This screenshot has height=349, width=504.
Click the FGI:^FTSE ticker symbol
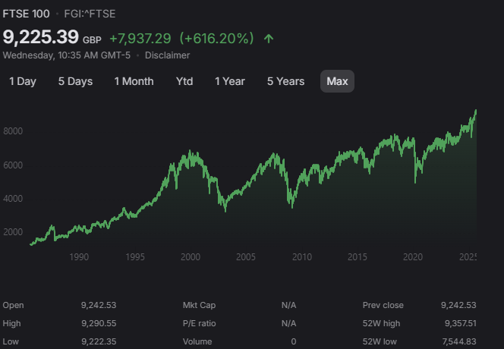click(x=90, y=14)
